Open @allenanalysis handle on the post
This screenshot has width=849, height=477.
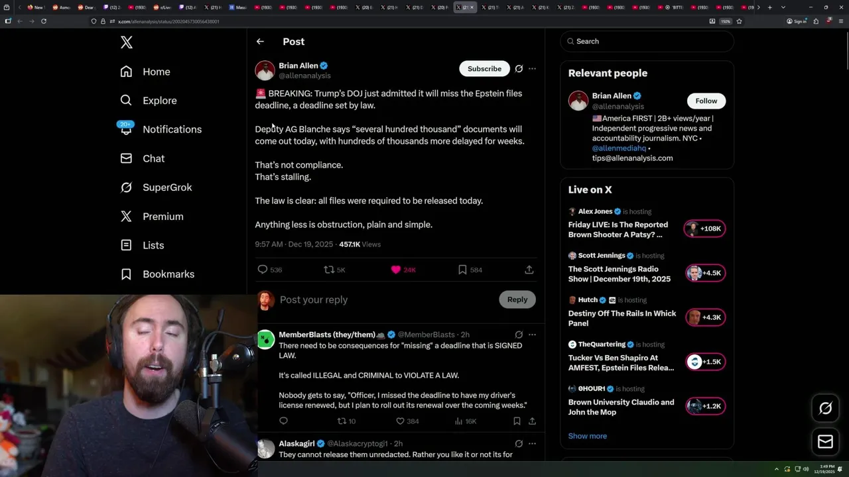pos(304,76)
